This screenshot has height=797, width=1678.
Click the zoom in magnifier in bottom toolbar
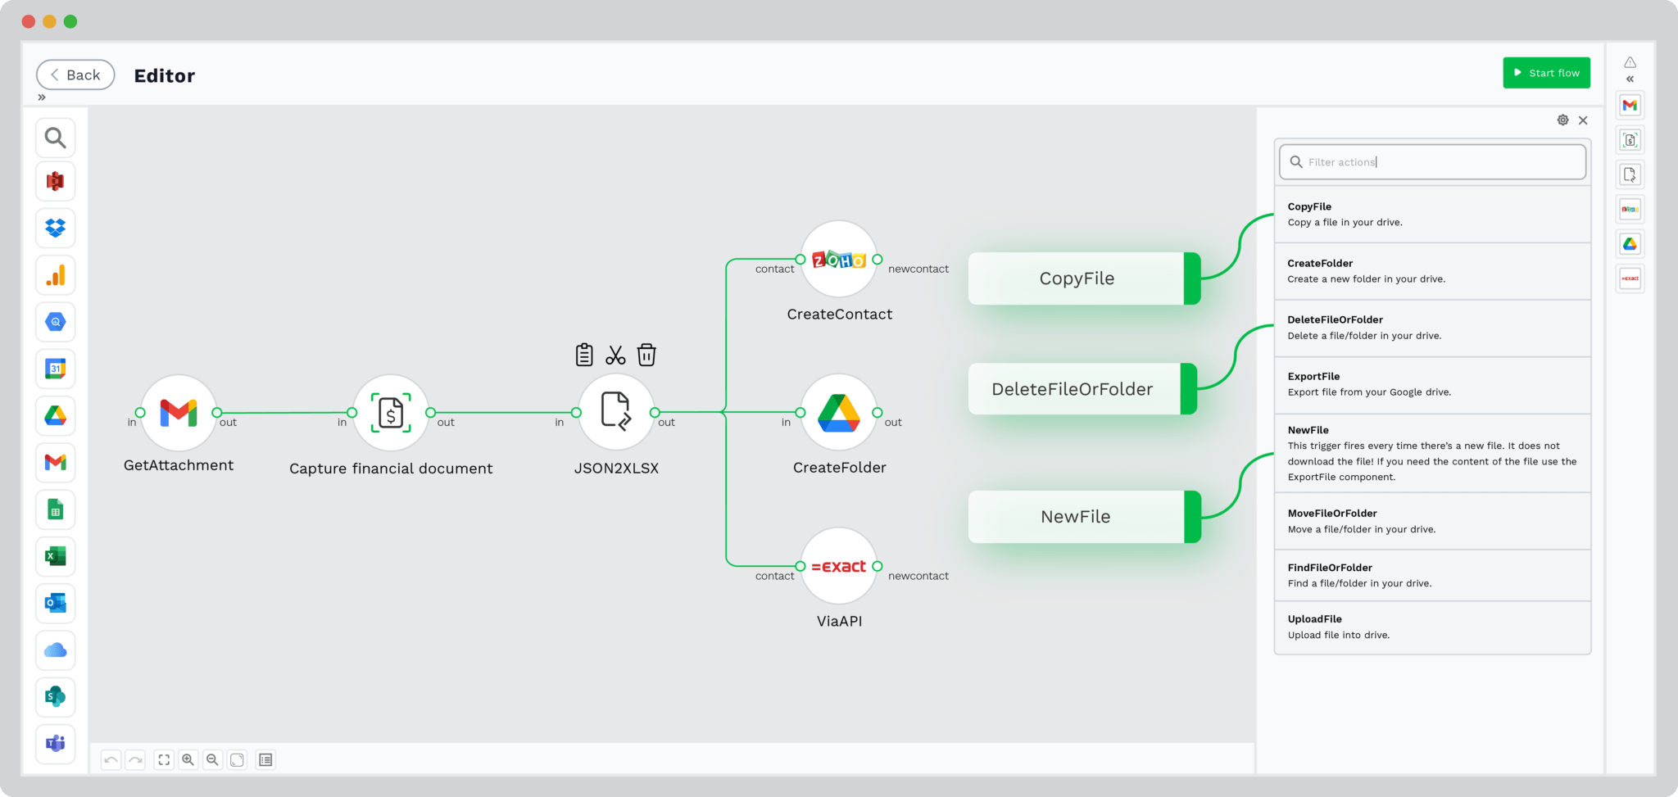tap(188, 759)
